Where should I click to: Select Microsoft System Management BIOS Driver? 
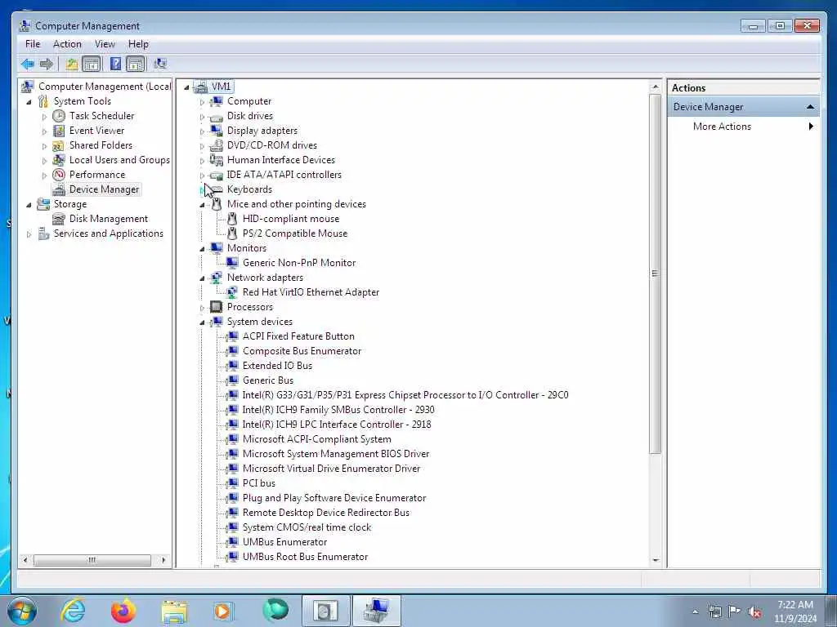point(336,454)
